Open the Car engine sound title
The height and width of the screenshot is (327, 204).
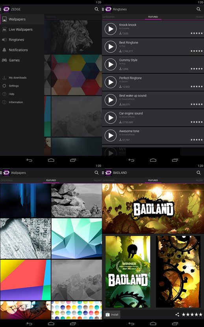click(x=131, y=113)
